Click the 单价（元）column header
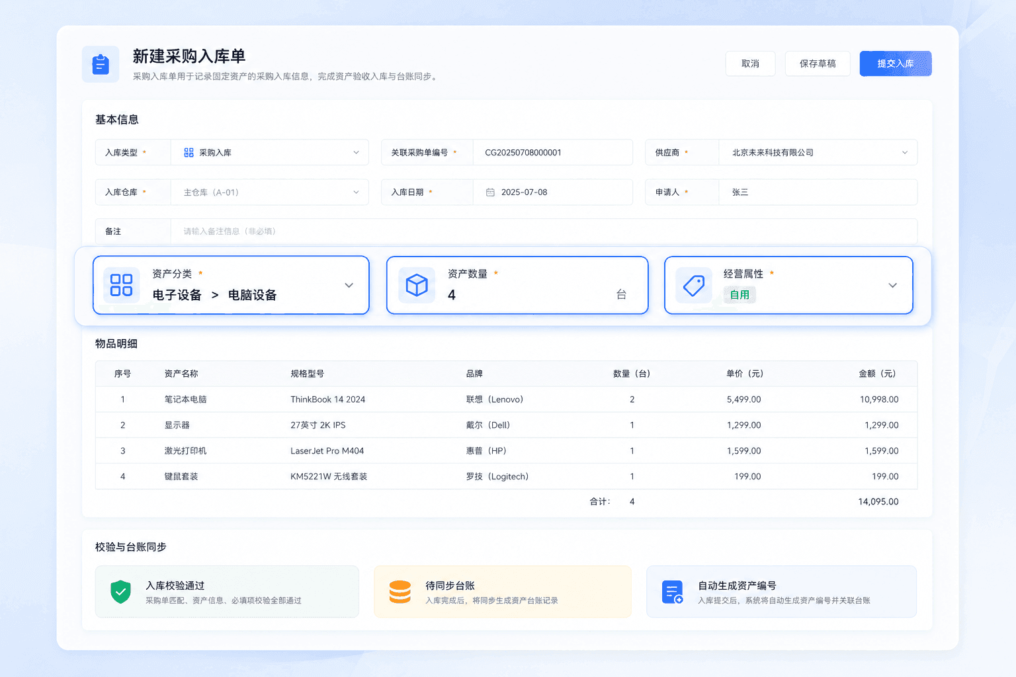The width and height of the screenshot is (1016, 677). [745, 374]
